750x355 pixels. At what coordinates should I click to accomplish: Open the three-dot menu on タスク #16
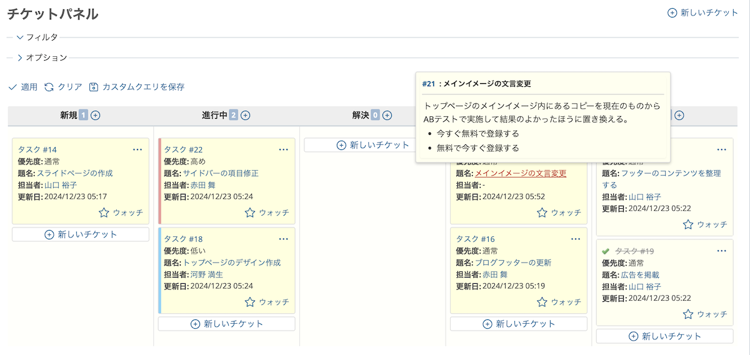[x=576, y=239]
